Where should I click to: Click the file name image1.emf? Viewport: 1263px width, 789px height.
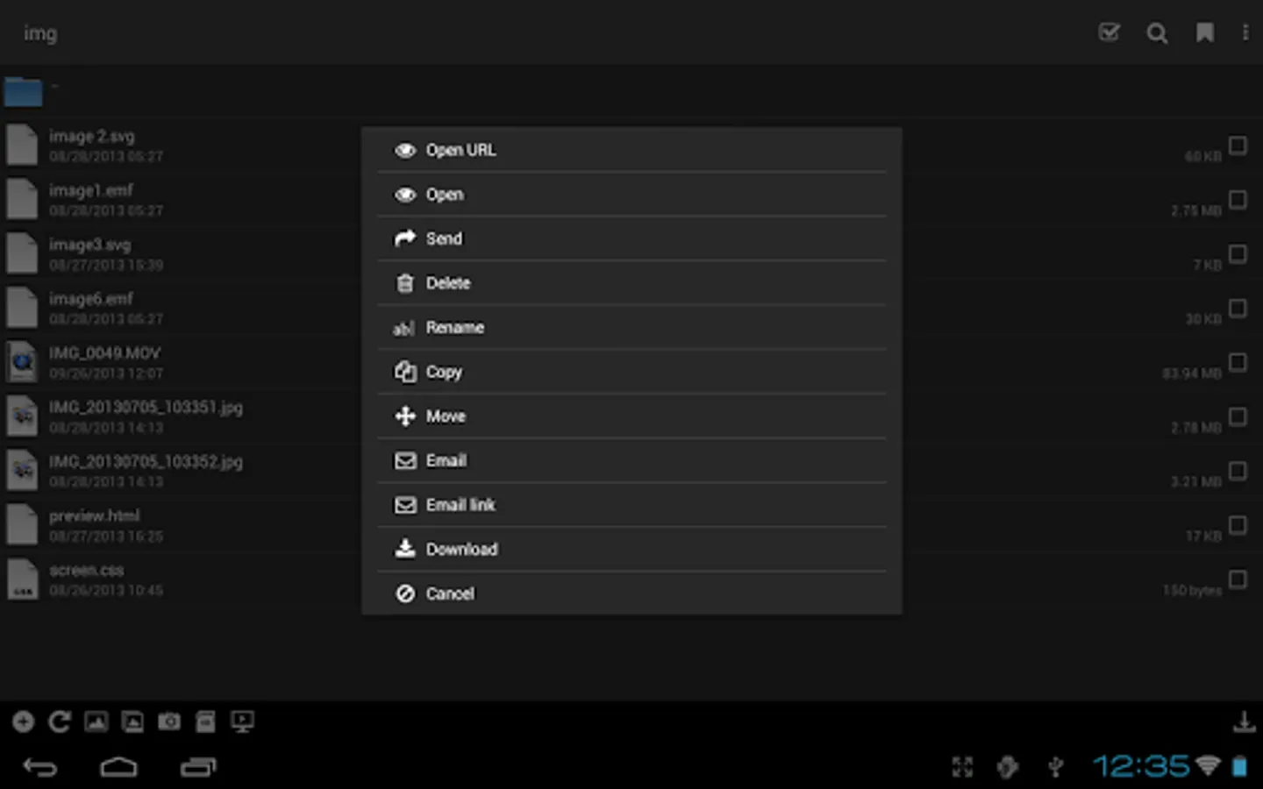click(x=91, y=190)
